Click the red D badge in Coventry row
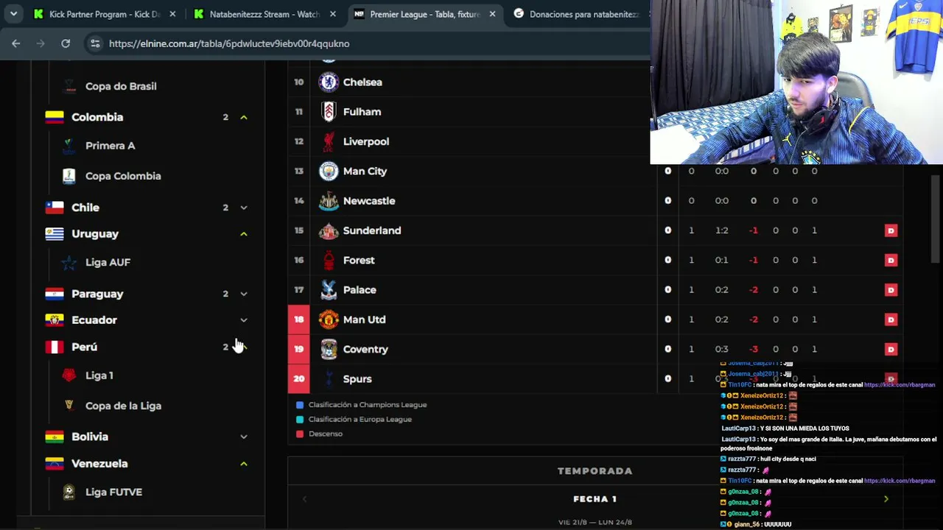 [x=891, y=349]
